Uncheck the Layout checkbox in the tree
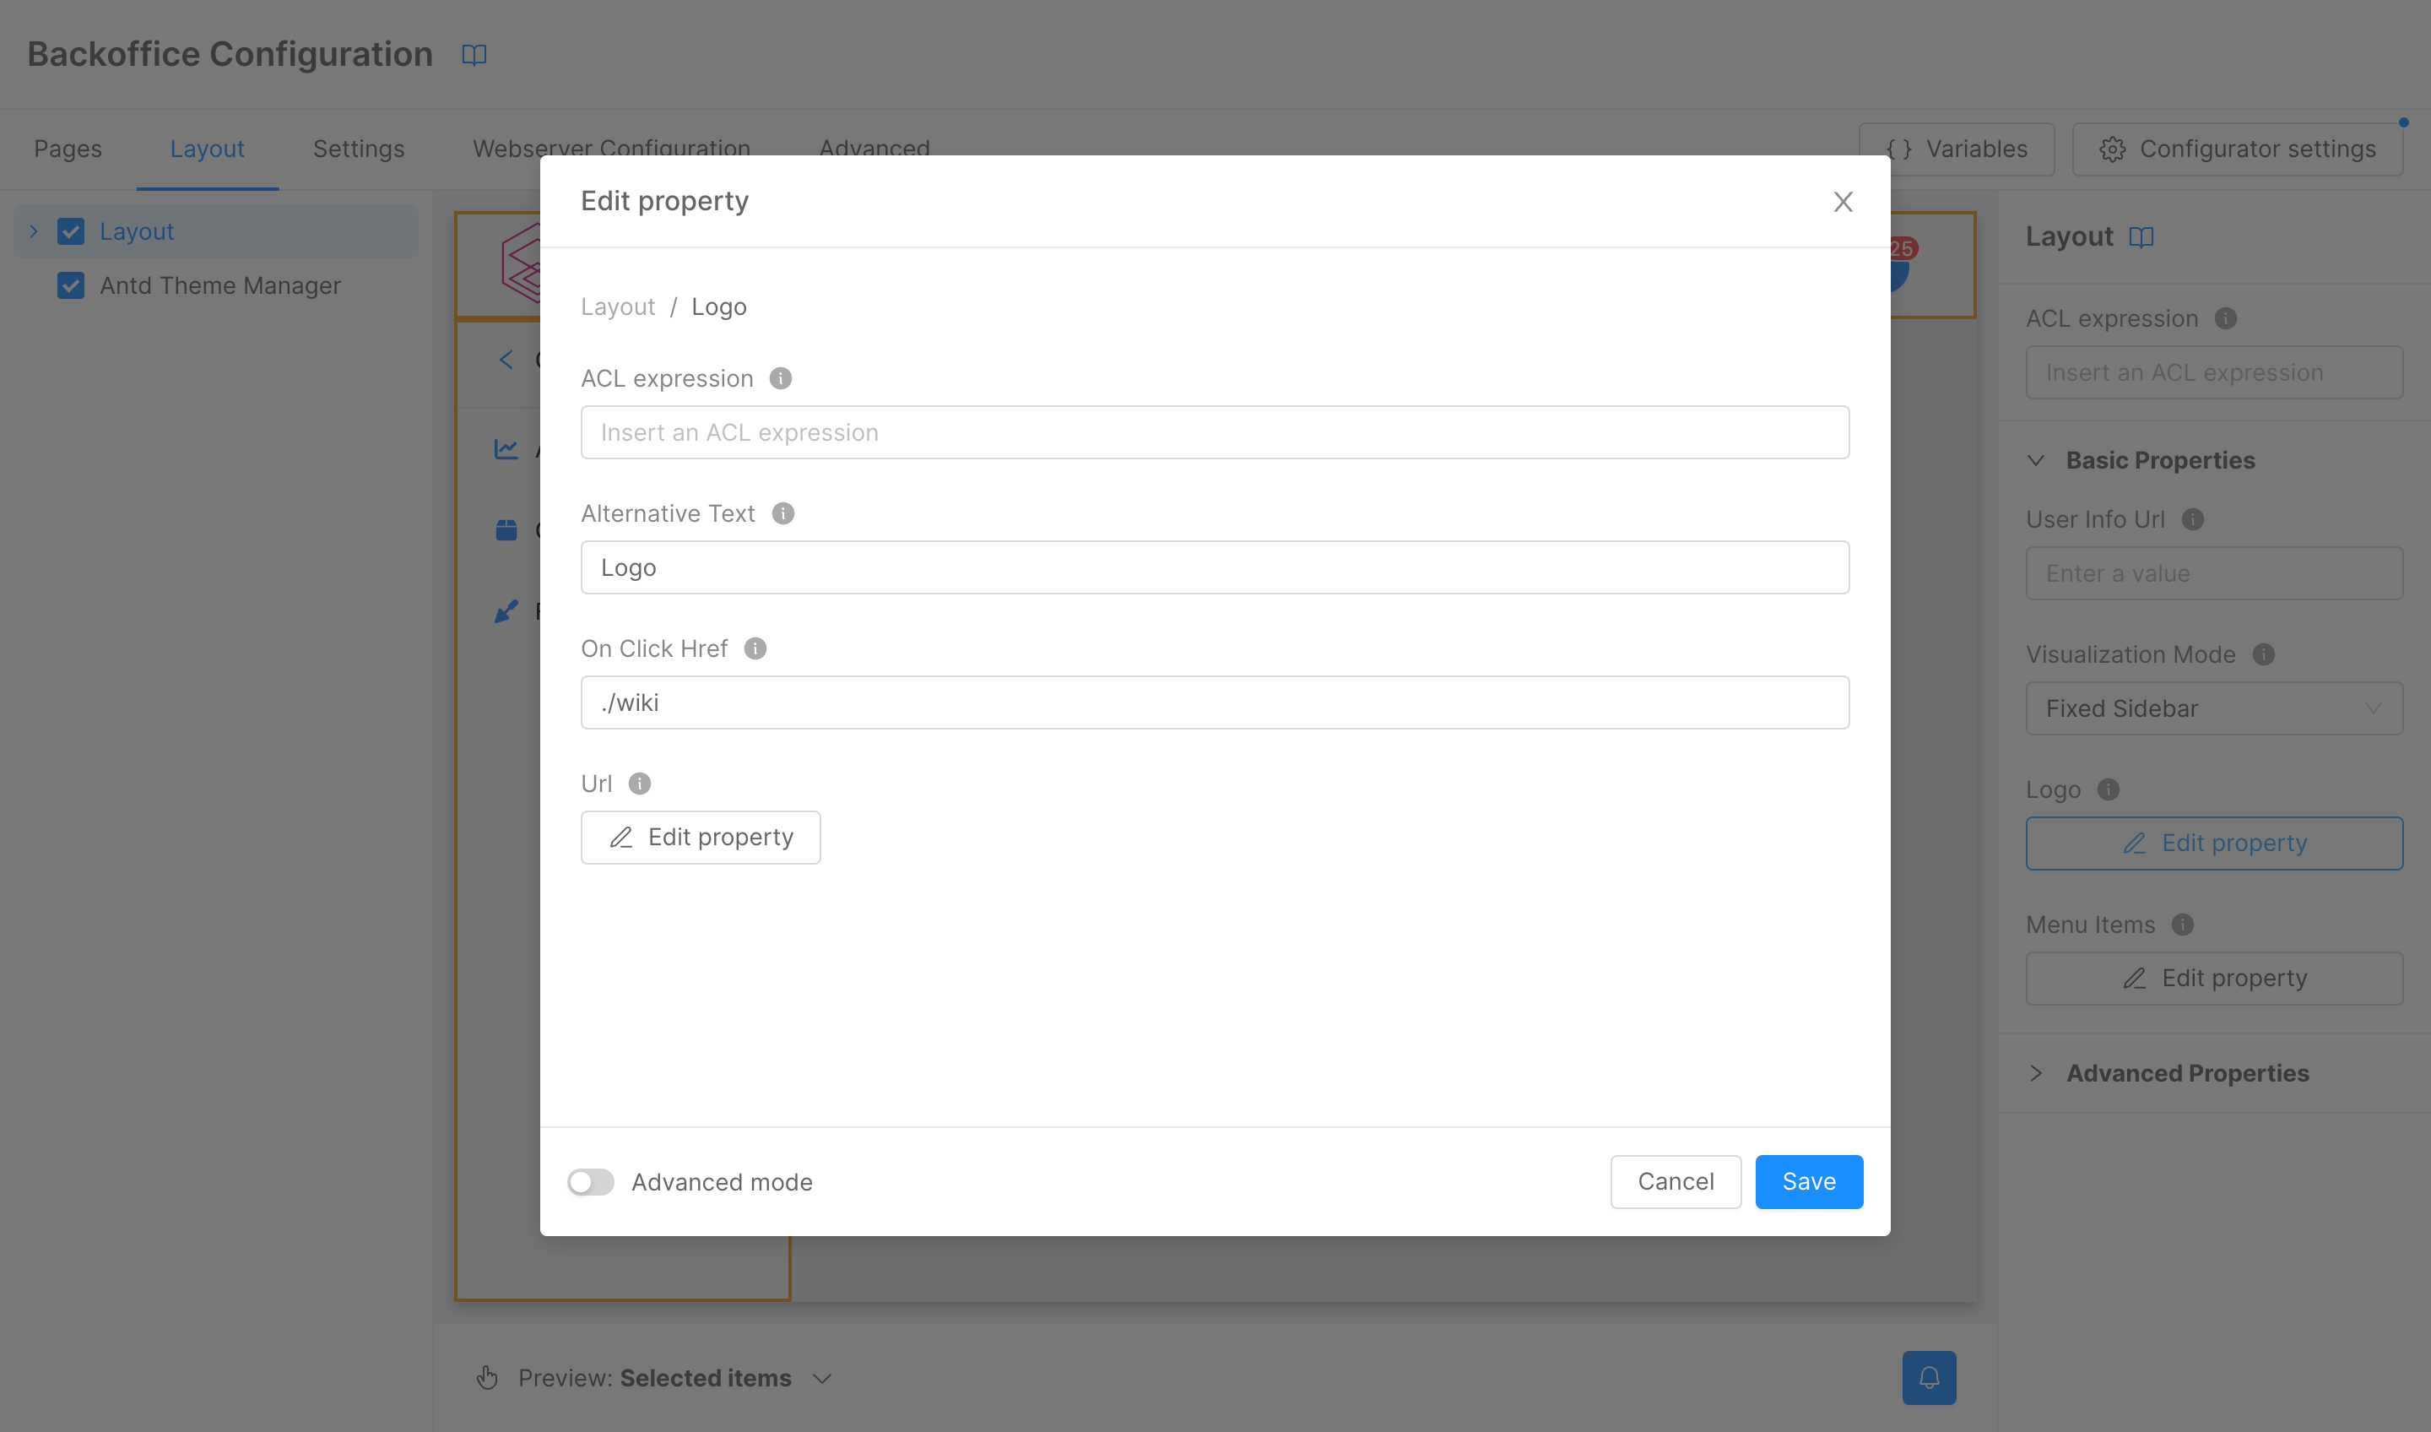 [x=70, y=231]
